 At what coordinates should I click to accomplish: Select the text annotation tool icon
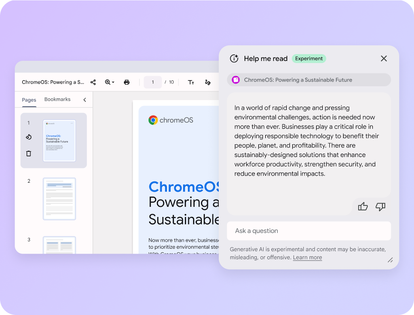point(191,82)
